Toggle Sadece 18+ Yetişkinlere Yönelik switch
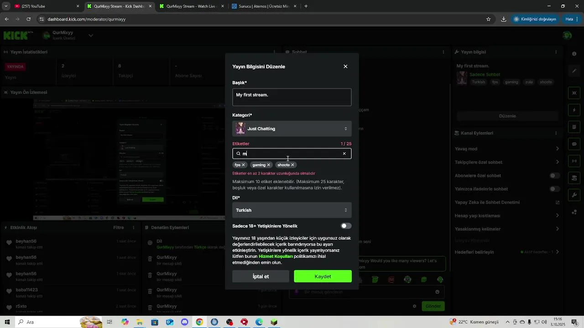 (x=346, y=226)
